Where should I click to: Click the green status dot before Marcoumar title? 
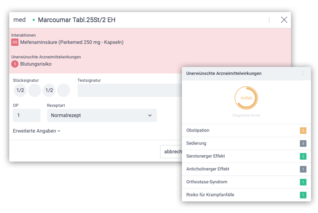34,20
